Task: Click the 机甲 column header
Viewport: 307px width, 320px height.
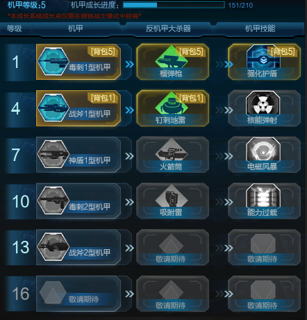Action: point(76,28)
